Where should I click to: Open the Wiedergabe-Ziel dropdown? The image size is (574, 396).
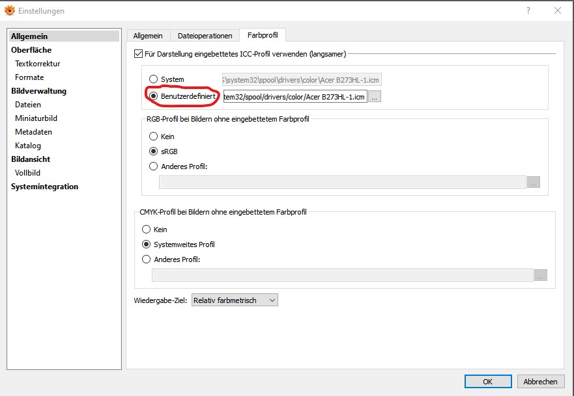click(x=235, y=300)
